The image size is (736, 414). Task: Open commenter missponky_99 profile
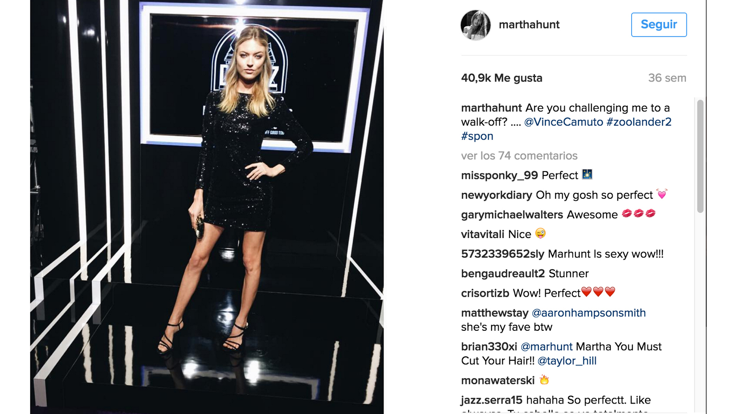(x=500, y=176)
